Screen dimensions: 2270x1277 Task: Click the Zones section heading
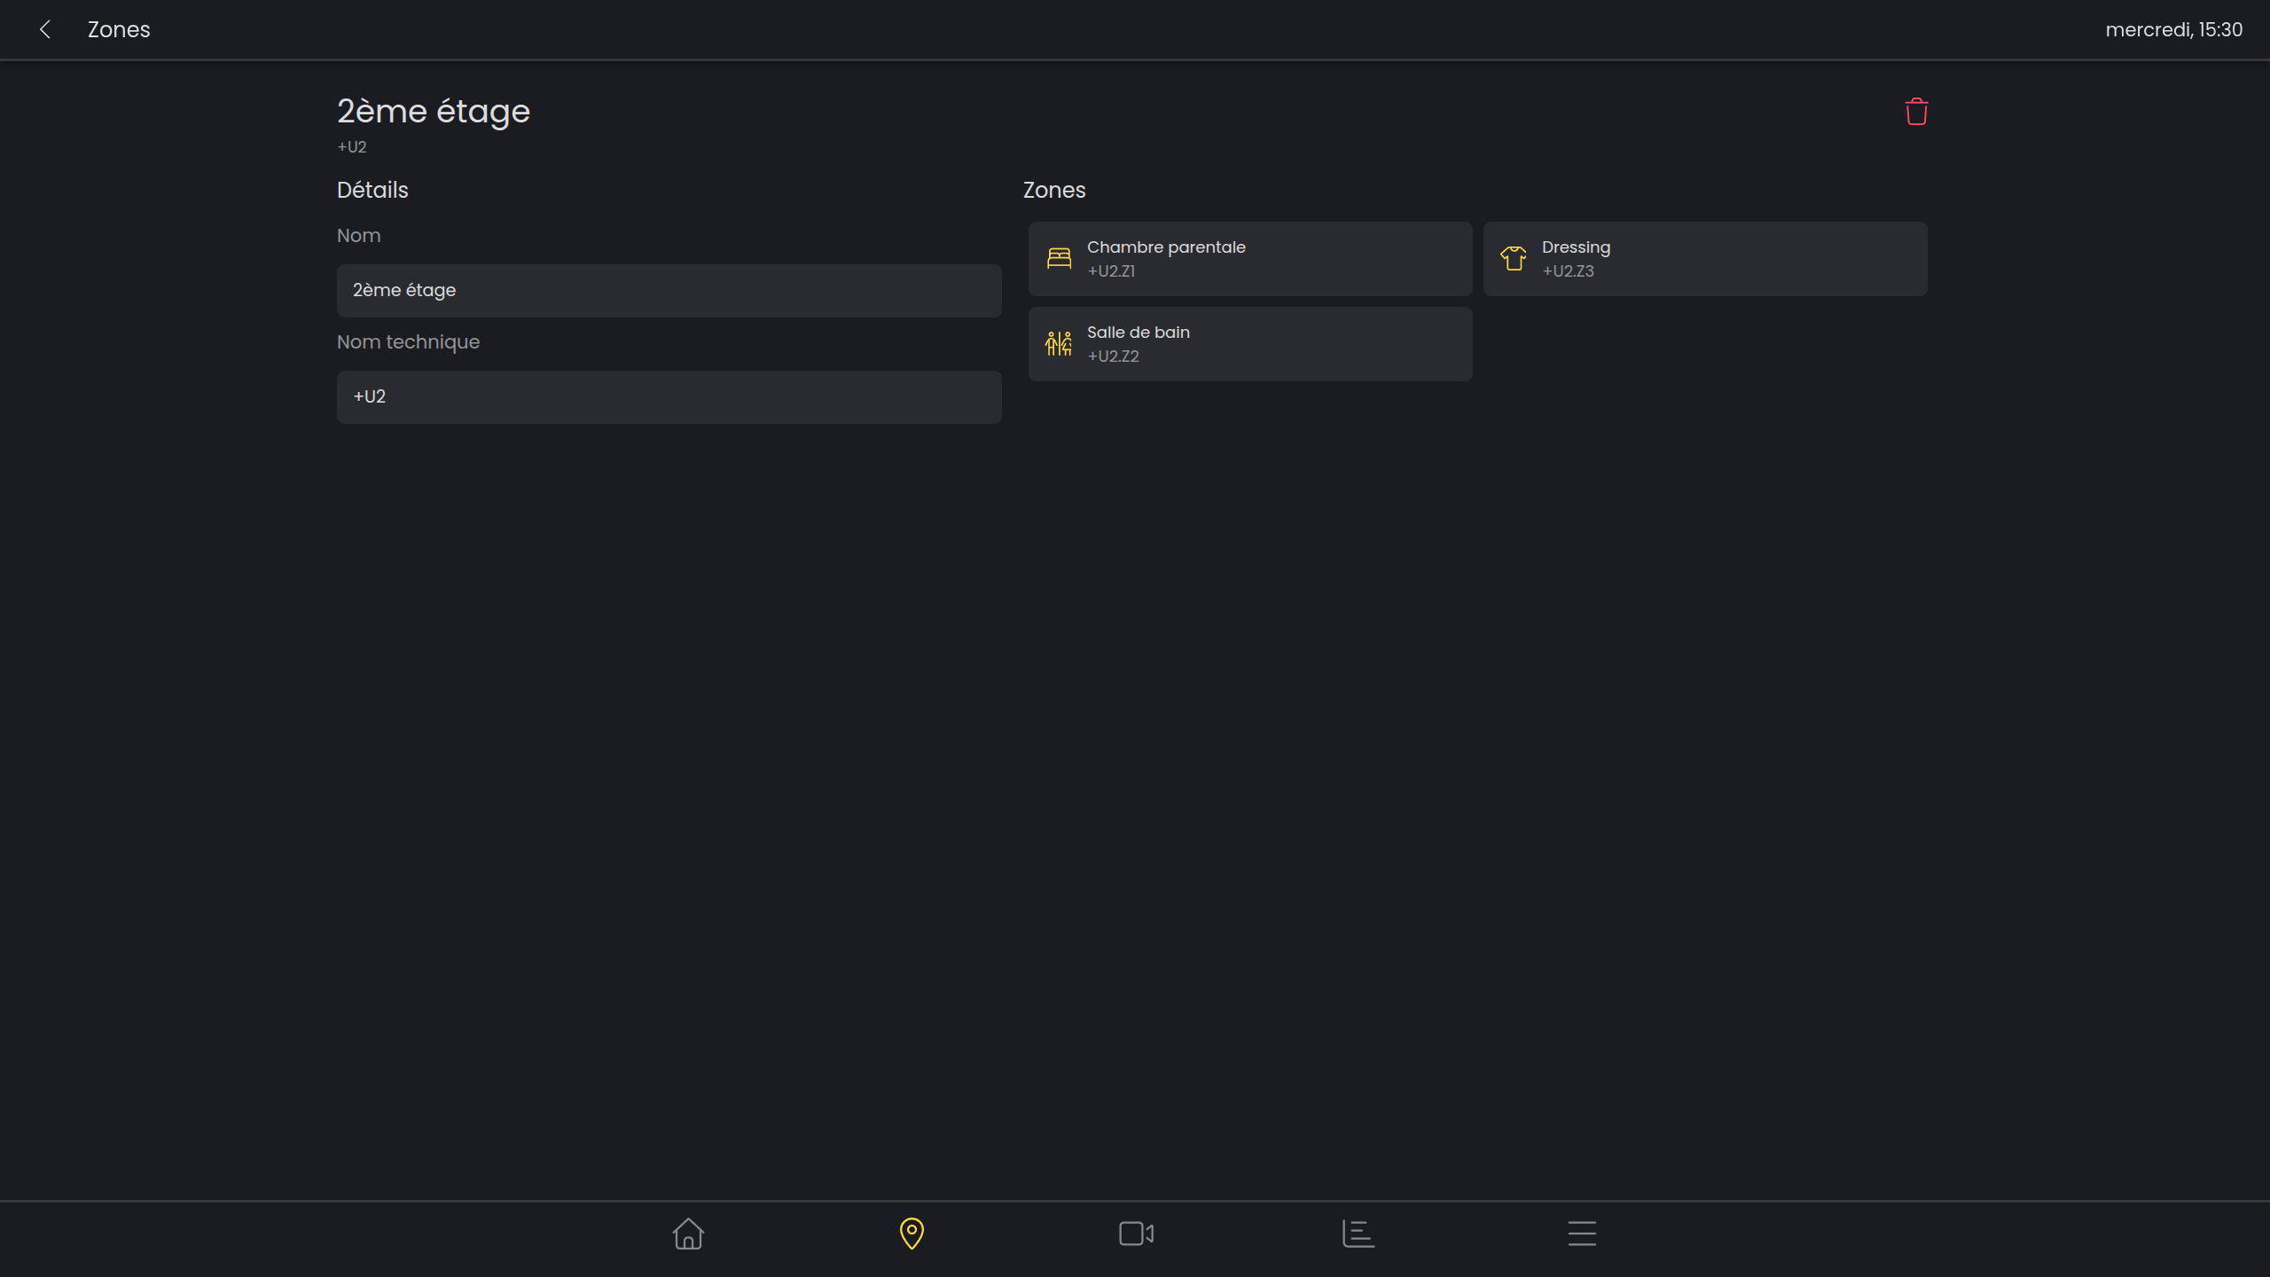(x=1053, y=190)
